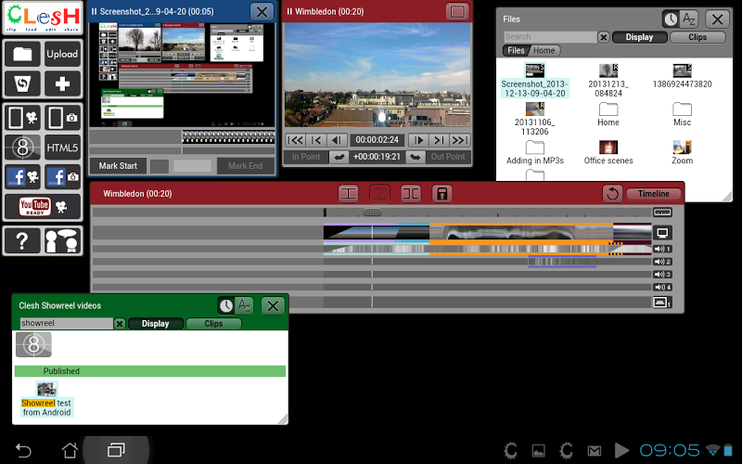Image resolution: width=742 pixels, height=464 pixels.
Task: Step forward one frame in Wimbledon player
Action: click(418, 140)
